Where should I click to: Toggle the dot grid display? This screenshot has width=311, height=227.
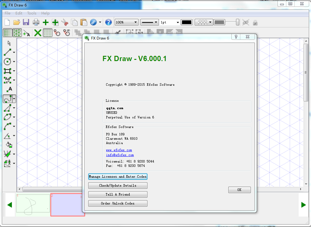coord(48,33)
